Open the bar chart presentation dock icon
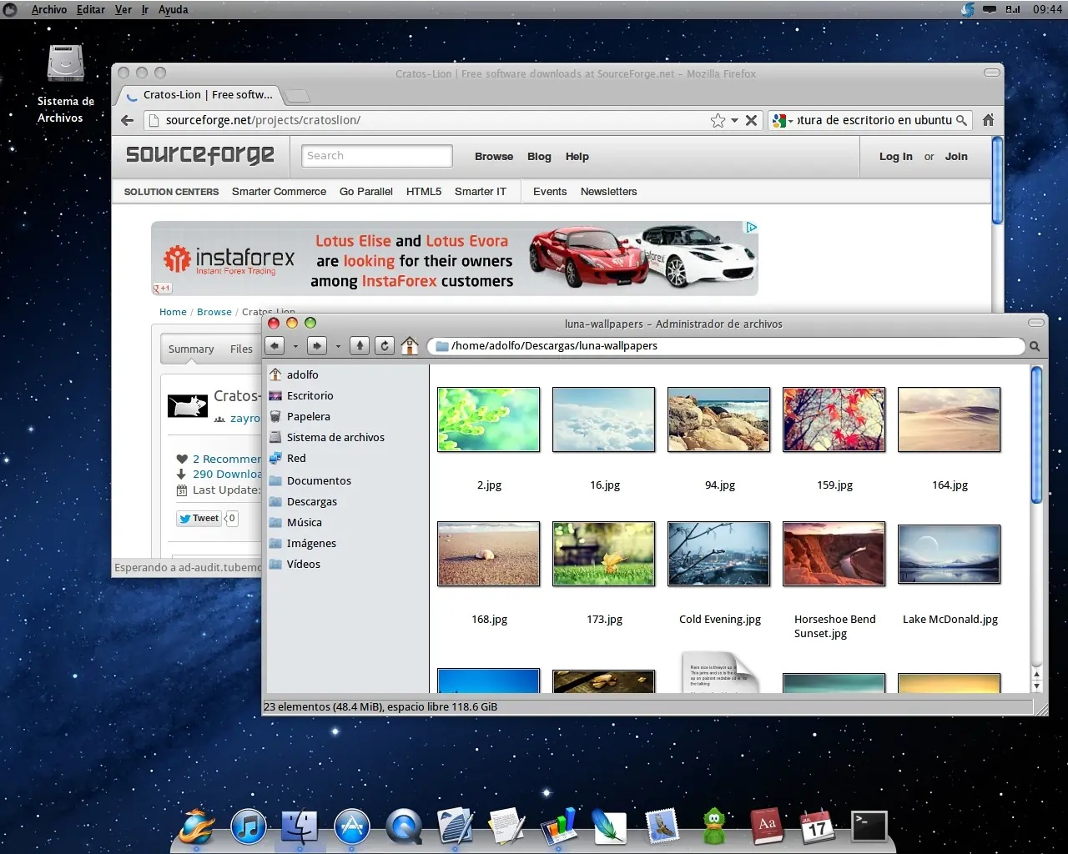Viewport: 1068px width, 854px height. [559, 826]
